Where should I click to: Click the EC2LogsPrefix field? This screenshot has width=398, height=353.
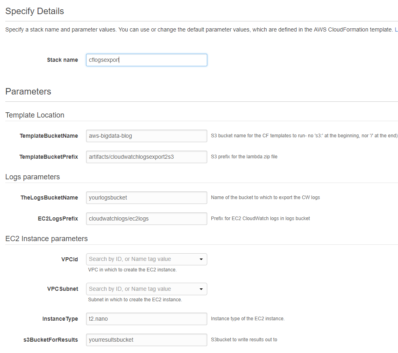[146, 219]
